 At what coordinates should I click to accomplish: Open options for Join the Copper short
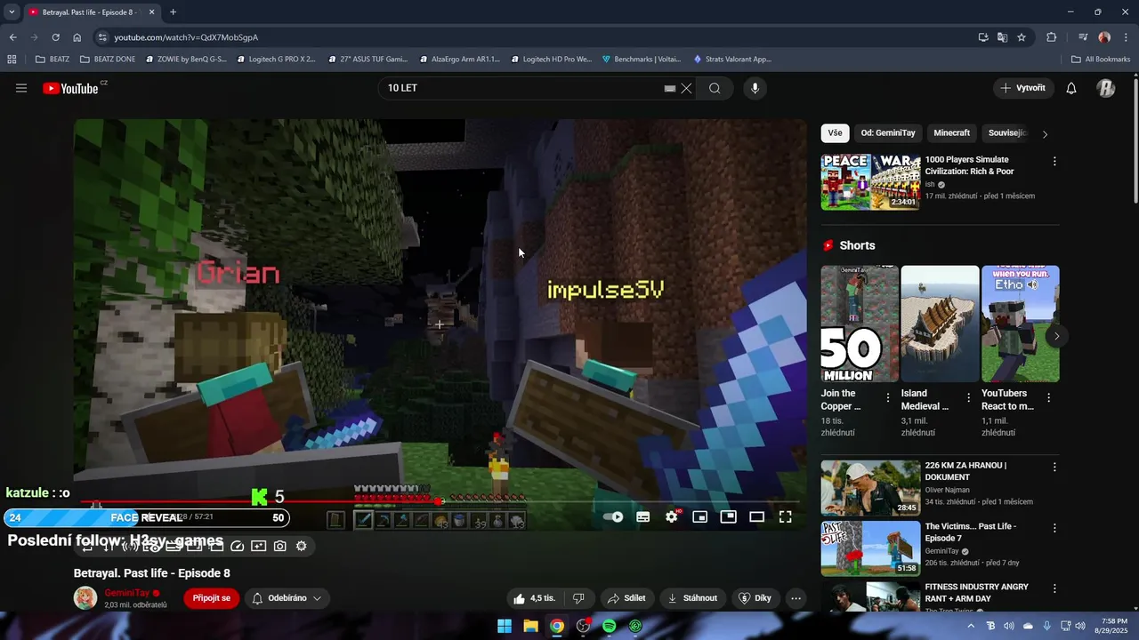coord(887,398)
